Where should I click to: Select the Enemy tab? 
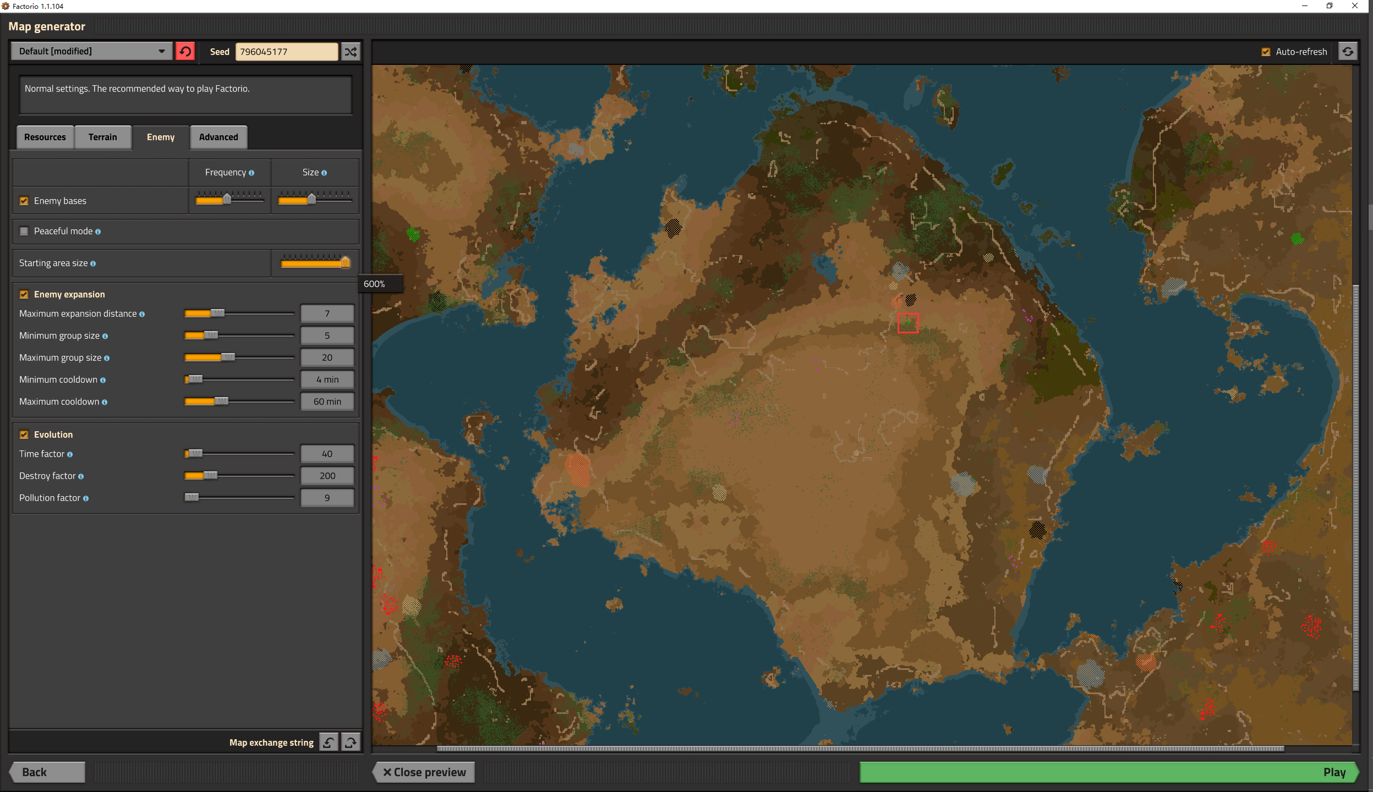(x=161, y=137)
